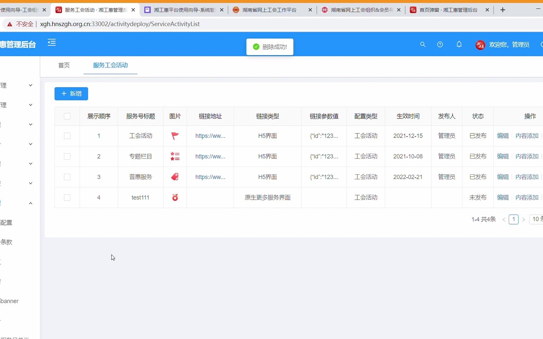Click the 生效时间 column header
The width and height of the screenshot is (543, 339).
(408, 116)
